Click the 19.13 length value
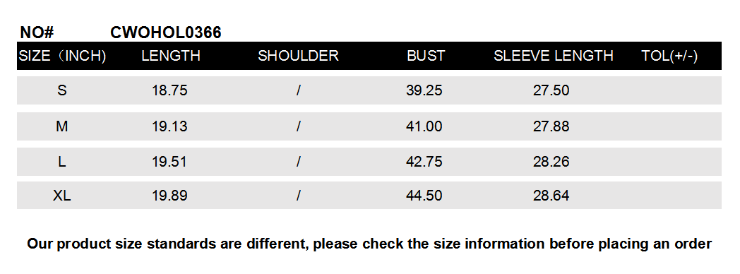740x274 pixels. [x=169, y=126]
